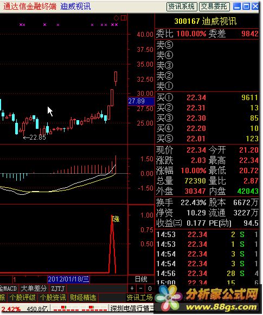Viewport: 263px width, 315px height.
Task: Select the ZJTJ indicator tab
Action: (x=57, y=288)
